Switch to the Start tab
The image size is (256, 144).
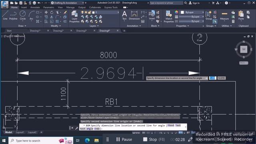9,31
